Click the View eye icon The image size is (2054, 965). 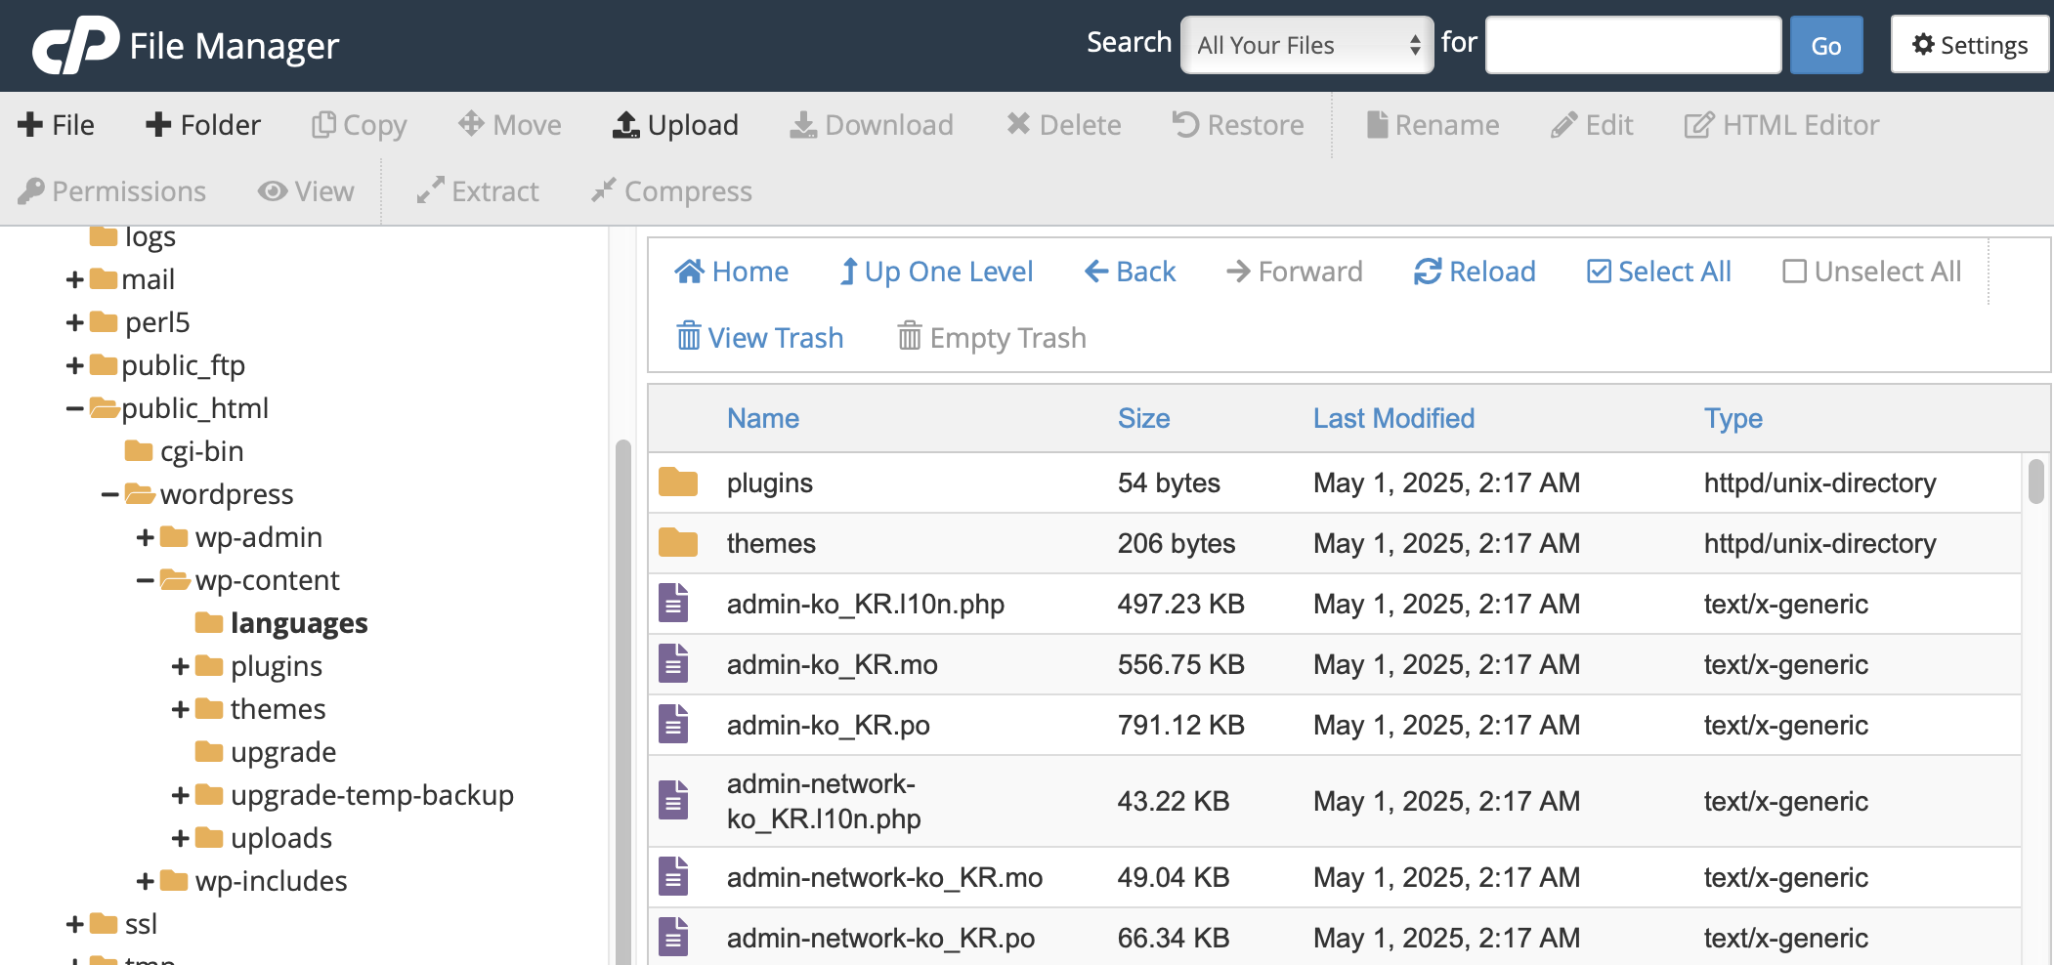click(x=273, y=190)
